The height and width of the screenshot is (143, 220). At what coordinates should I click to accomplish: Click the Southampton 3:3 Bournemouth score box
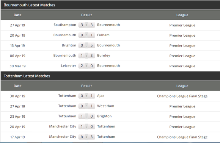click(86, 25)
